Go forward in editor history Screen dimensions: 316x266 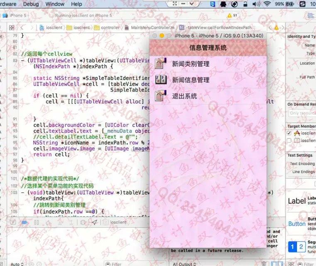click(32, 27)
